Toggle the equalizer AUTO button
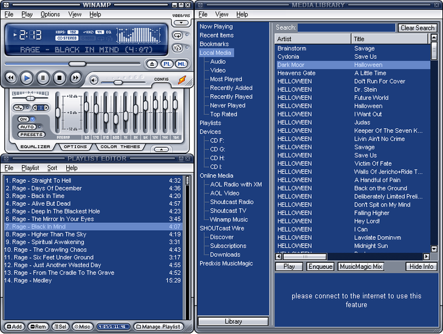 [27, 127]
